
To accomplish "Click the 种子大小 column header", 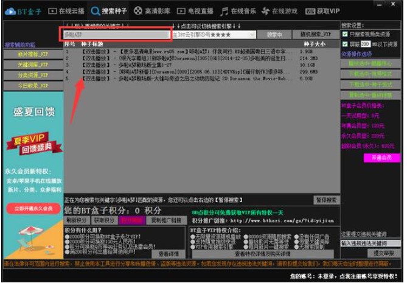I will tap(315, 44).
